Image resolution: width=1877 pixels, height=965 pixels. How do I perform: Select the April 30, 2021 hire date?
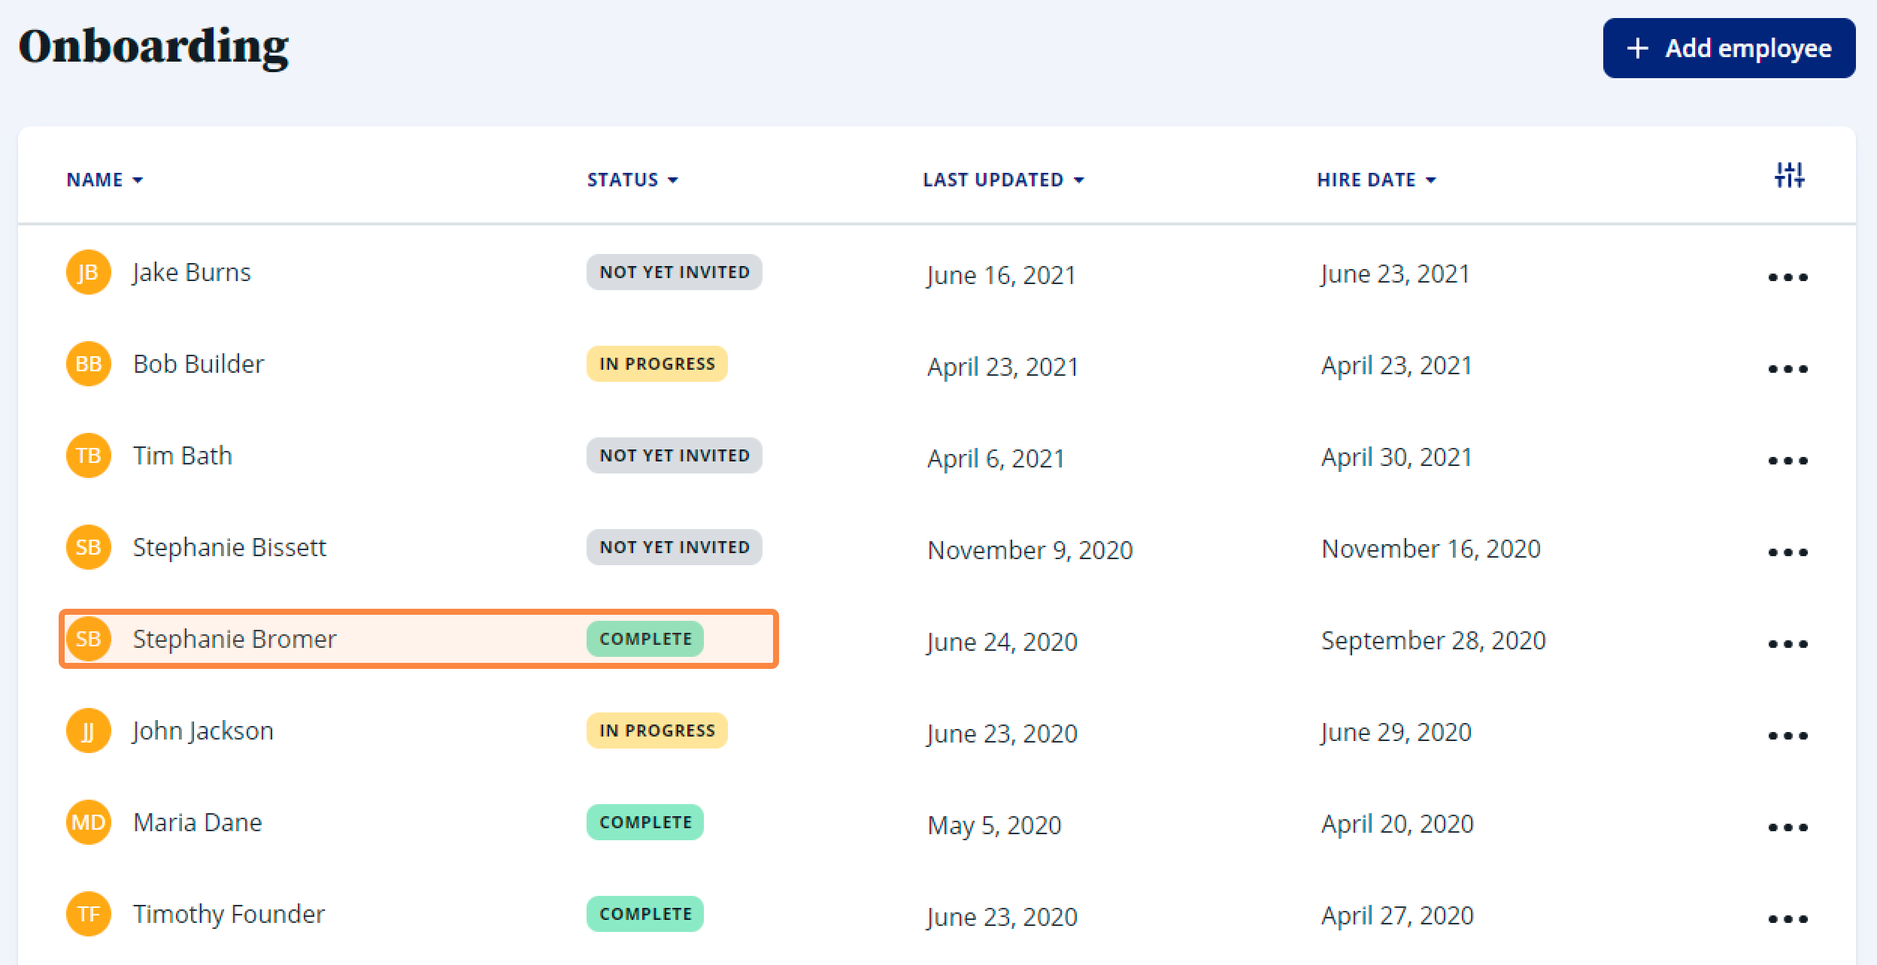pos(1396,457)
